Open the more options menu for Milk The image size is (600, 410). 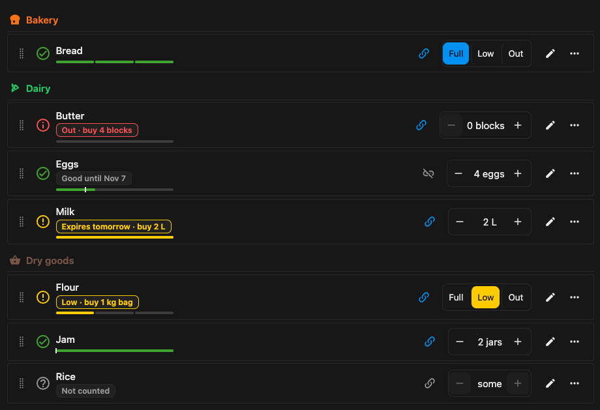[x=575, y=222]
